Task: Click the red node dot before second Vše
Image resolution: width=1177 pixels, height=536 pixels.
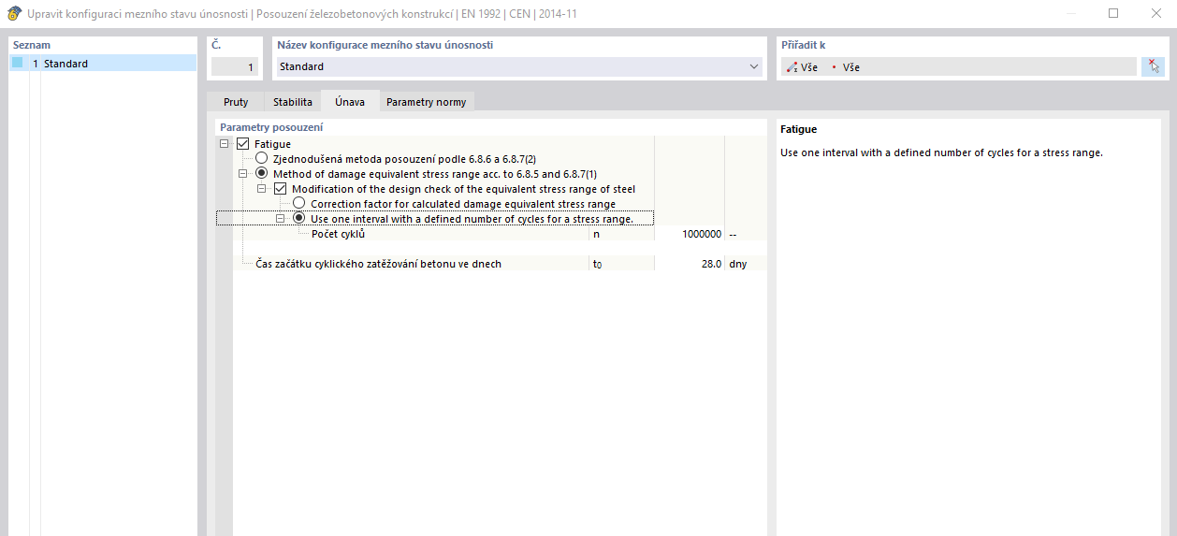Action: click(834, 67)
